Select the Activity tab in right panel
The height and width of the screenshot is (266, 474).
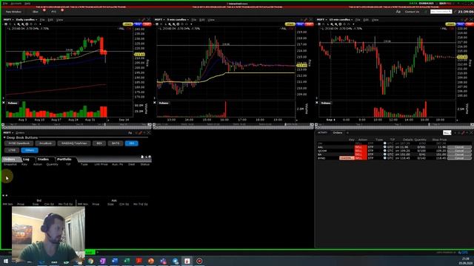pos(323,133)
